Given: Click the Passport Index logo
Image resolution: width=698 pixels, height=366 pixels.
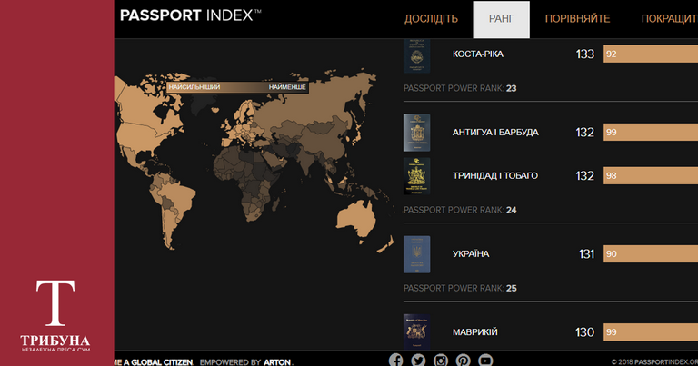Looking at the screenshot, I should pyautogui.click(x=191, y=15).
